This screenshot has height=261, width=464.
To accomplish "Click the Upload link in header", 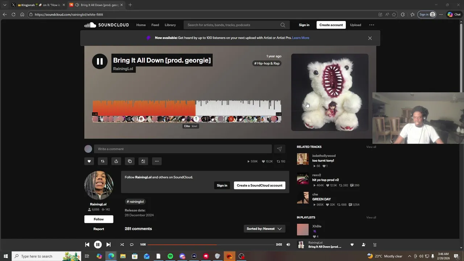I will pyautogui.click(x=356, y=25).
